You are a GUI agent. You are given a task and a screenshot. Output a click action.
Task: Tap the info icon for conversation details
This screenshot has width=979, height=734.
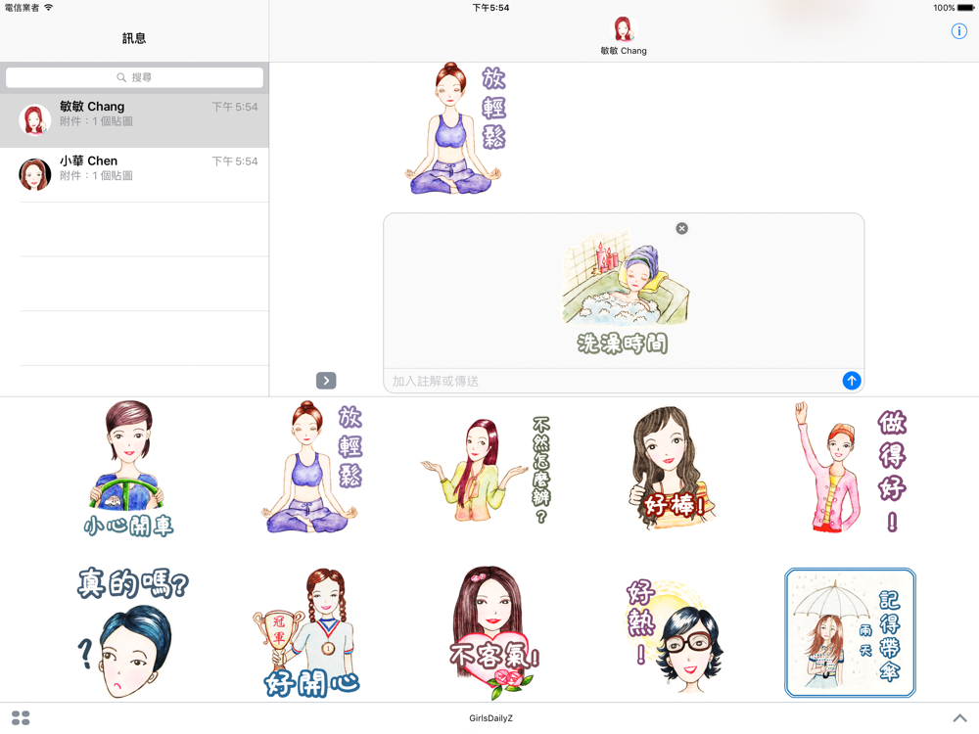(958, 31)
